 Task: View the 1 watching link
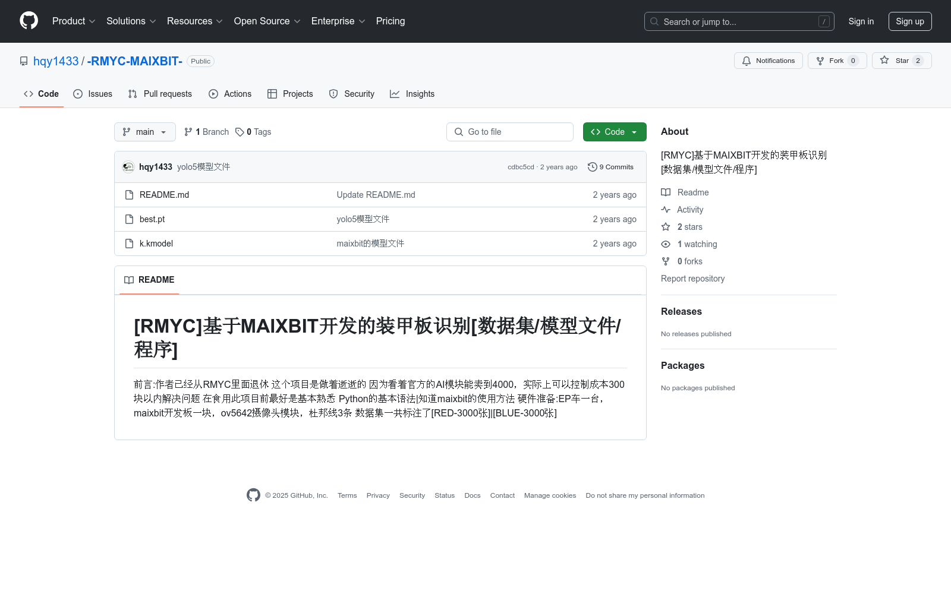[x=689, y=244]
